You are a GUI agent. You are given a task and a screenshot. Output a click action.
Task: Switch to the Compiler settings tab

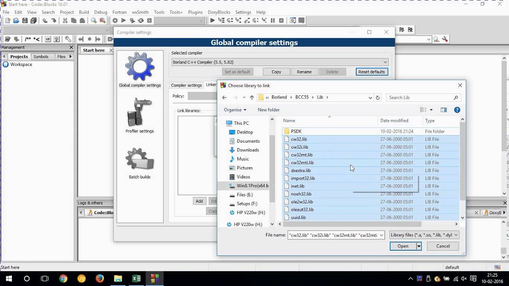click(187, 85)
